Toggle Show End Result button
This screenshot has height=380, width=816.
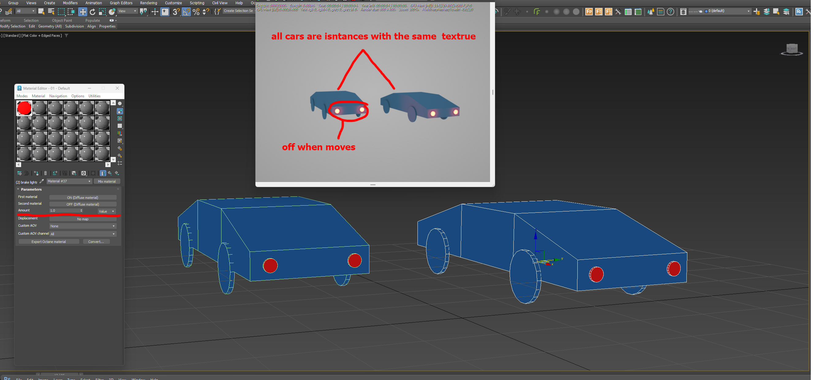click(103, 173)
